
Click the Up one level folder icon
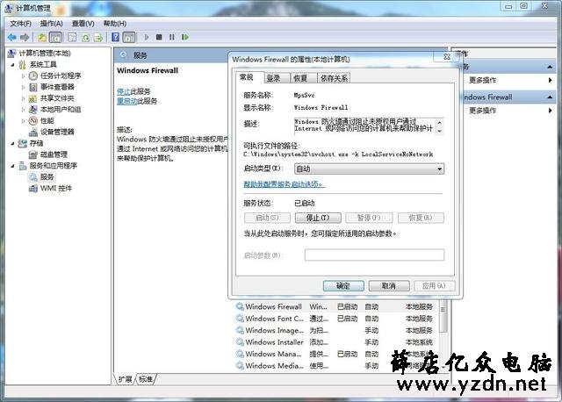click(x=41, y=37)
